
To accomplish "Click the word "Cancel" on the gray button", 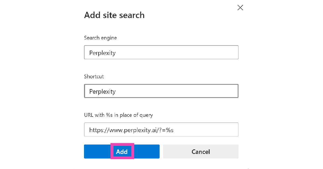I will [201, 152].
